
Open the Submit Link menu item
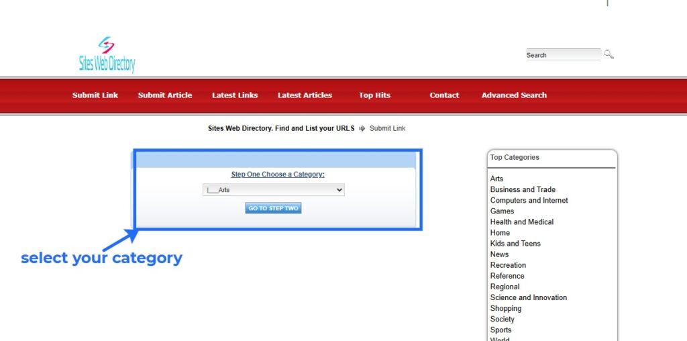[x=95, y=95]
